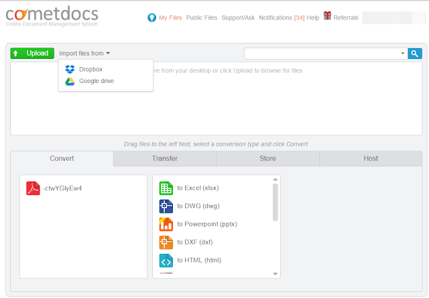Select the to HTML (html) label
The image size is (429, 298).
click(x=199, y=260)
